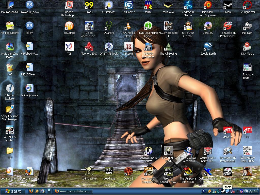260x195 pixels.
Task: Launch Wolfenstein Enemy Territory
Action: [x=208, y=155]
